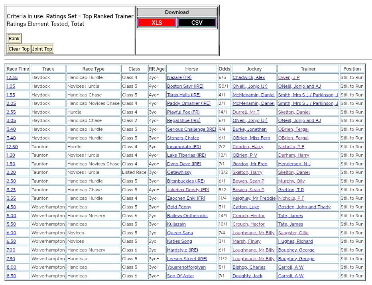
Task: Click the Odds column header
Action: tap(224, 69)
